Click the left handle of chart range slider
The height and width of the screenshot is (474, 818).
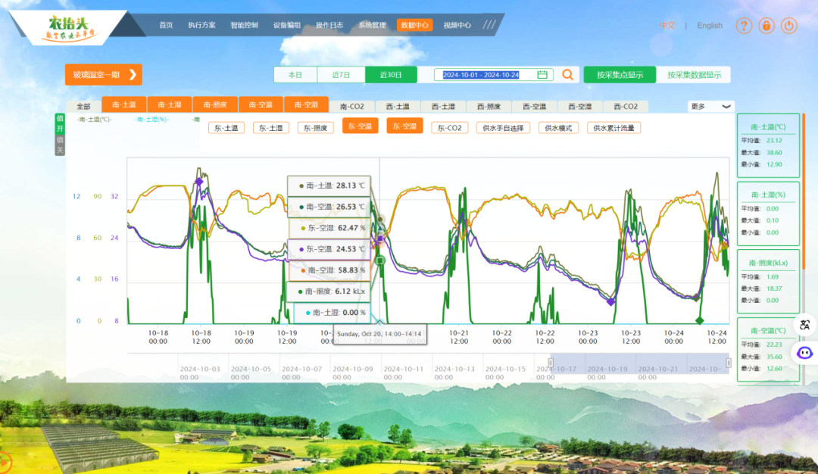[551, 363]
